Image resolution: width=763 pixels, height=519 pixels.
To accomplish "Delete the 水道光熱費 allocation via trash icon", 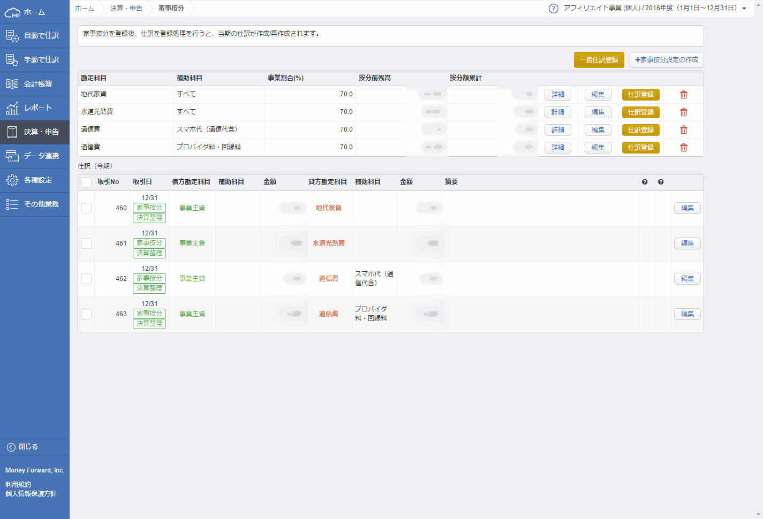I will click(x=683, y=112).
